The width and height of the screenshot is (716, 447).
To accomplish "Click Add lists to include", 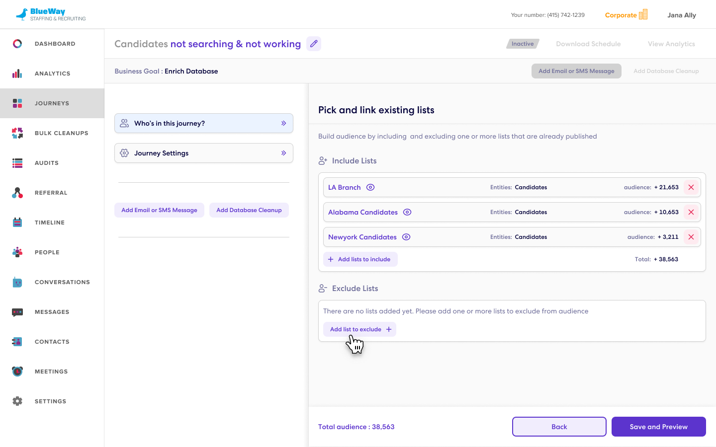I will (x=360, y=259).
